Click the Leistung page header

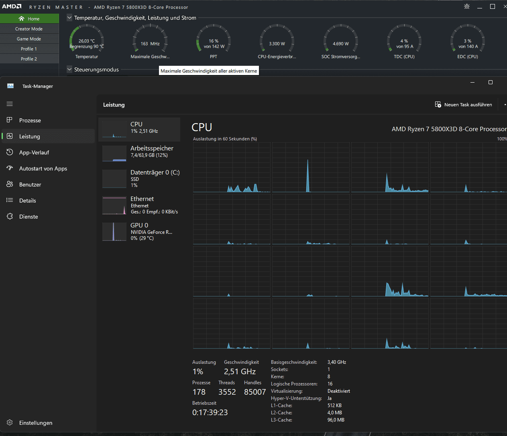tap(114, 105)
